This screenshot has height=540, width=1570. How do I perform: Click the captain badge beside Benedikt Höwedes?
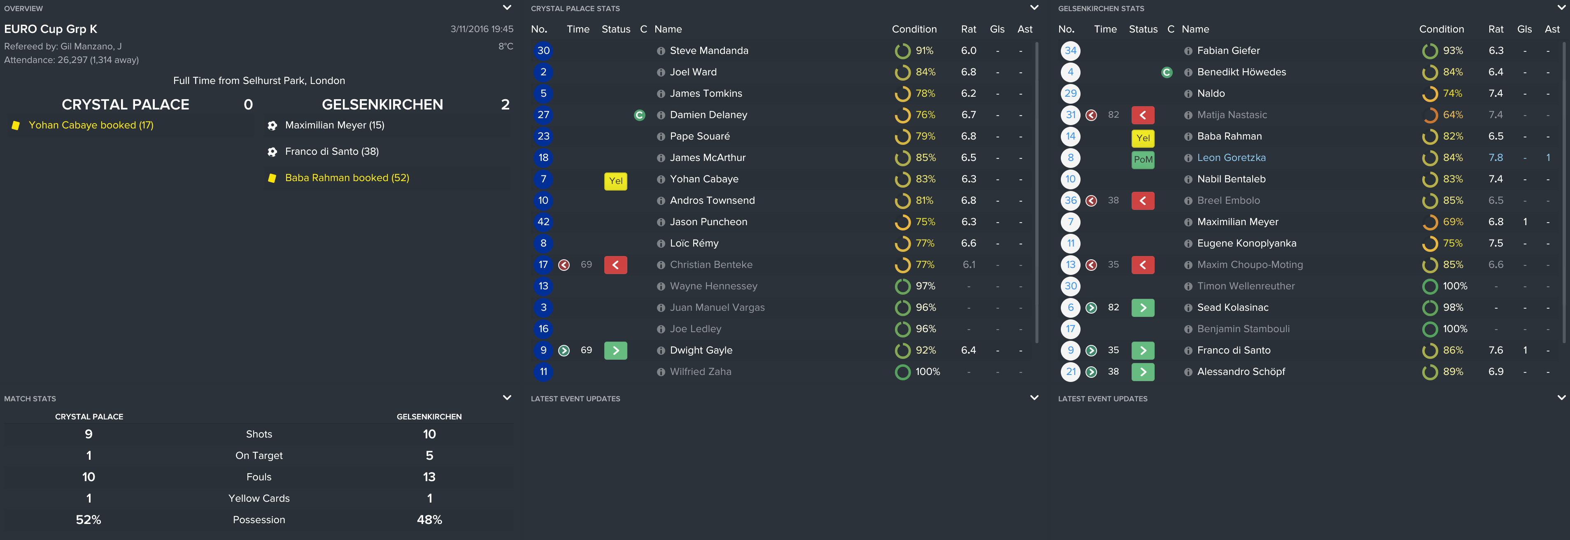tap(1167, 72)
